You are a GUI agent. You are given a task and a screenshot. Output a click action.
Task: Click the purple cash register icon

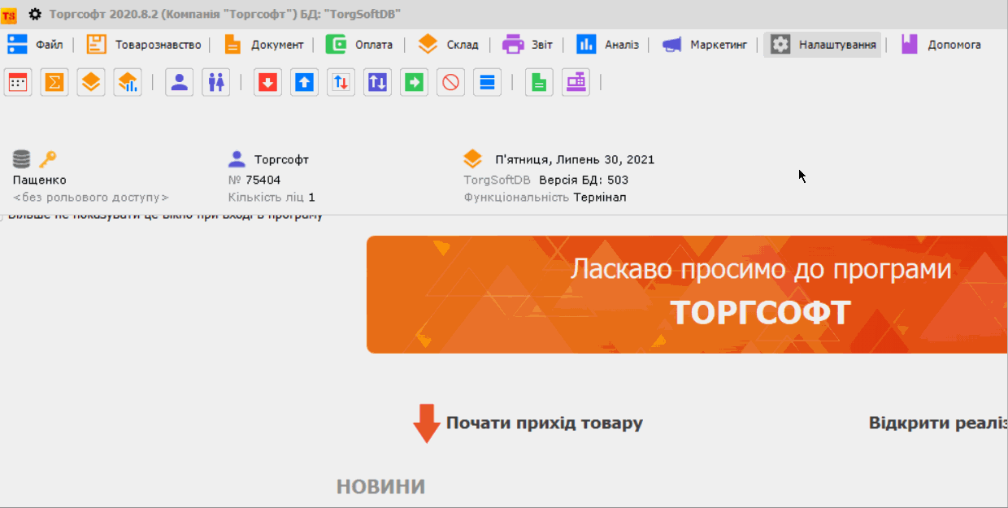pos(576,82)
